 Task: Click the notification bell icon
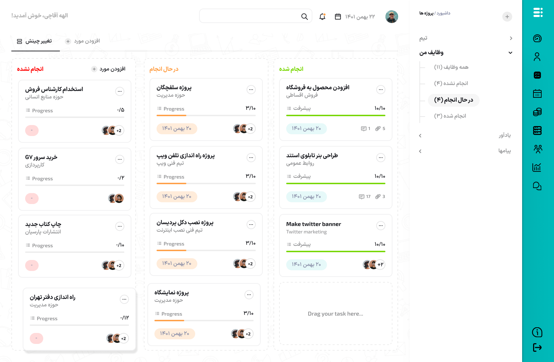coord(322,16)
